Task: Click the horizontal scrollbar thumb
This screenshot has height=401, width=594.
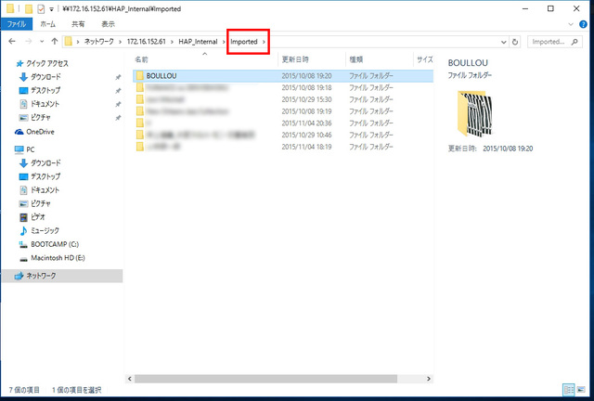Action: pyautogui.click(x=266, y=379)
